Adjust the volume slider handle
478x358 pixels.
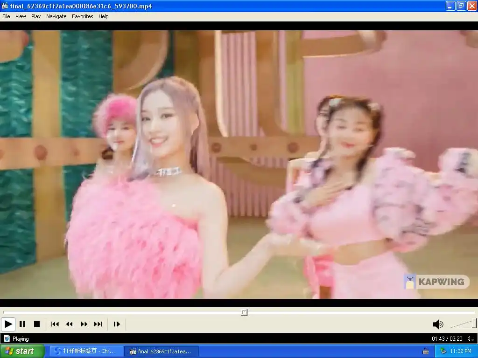click(474, 324)
